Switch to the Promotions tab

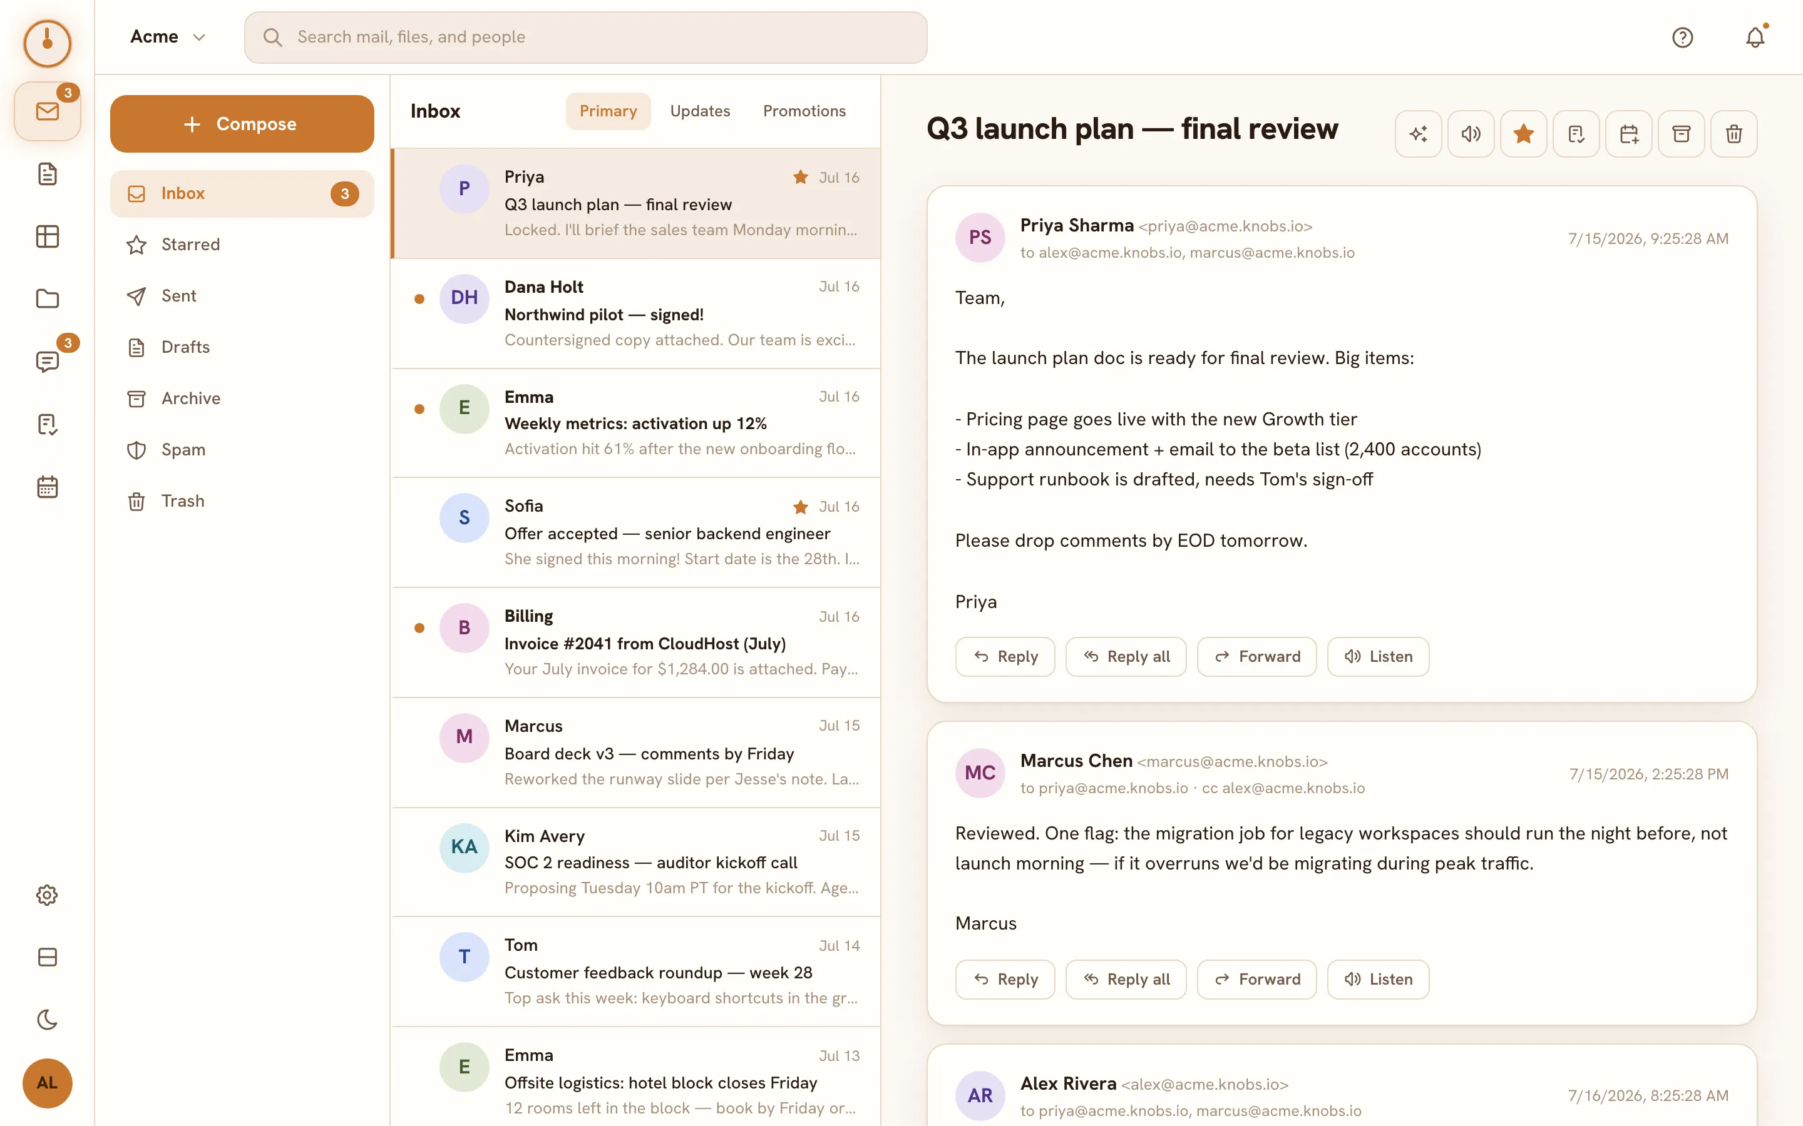click(x=804, y=111)
